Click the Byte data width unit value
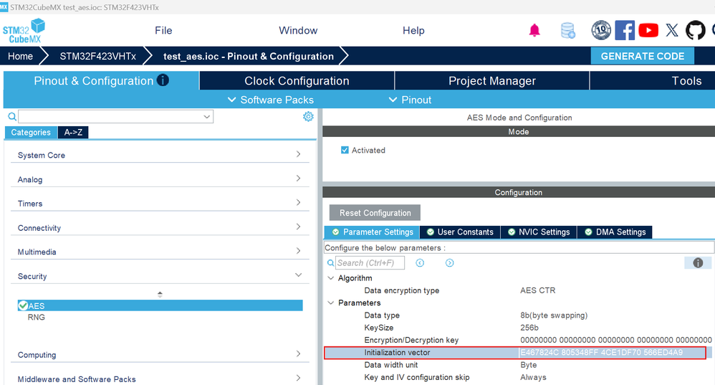 pyautogui.click(x=528, y=365)
